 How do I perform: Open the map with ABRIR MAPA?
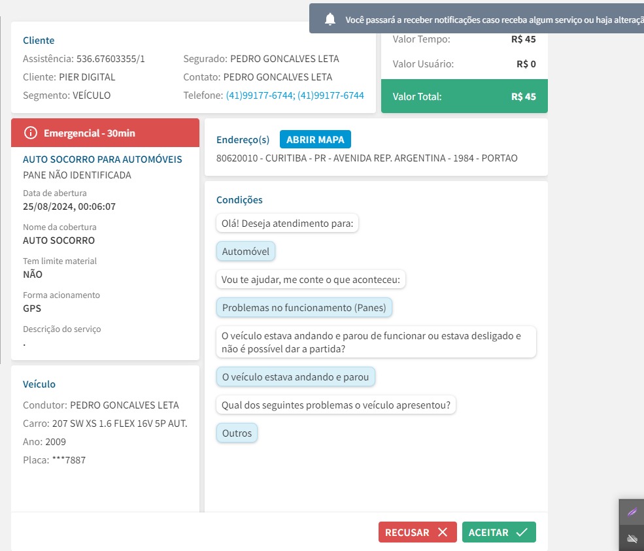[316, 139]
